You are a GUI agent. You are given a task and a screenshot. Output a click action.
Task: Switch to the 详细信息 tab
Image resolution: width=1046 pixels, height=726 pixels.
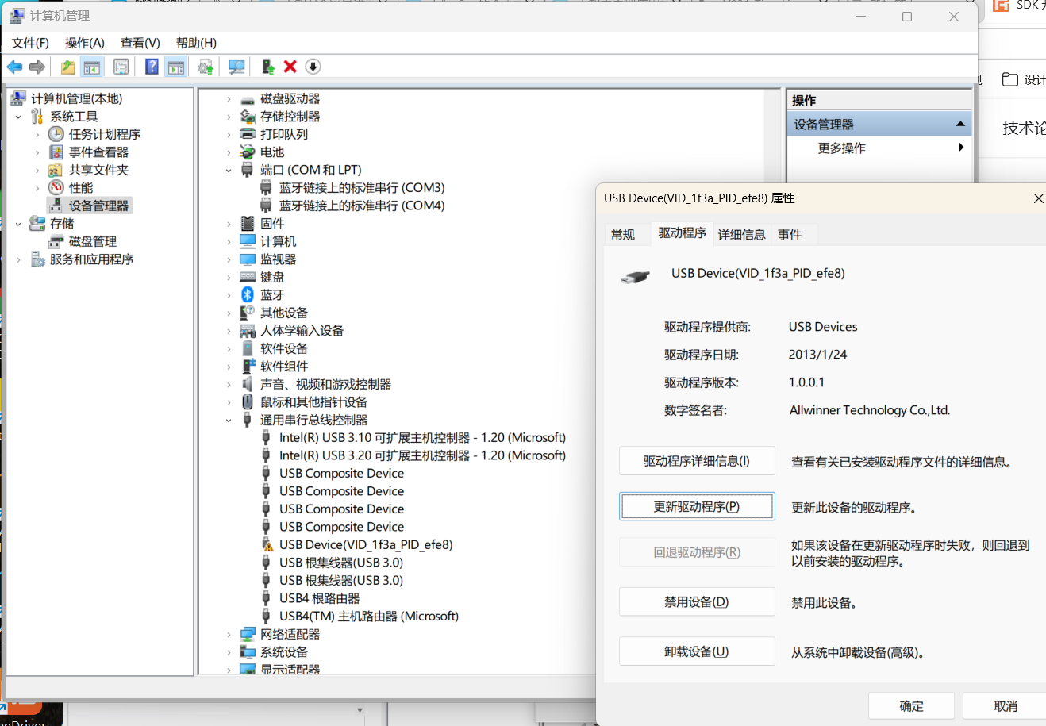(x=742, y=234)
